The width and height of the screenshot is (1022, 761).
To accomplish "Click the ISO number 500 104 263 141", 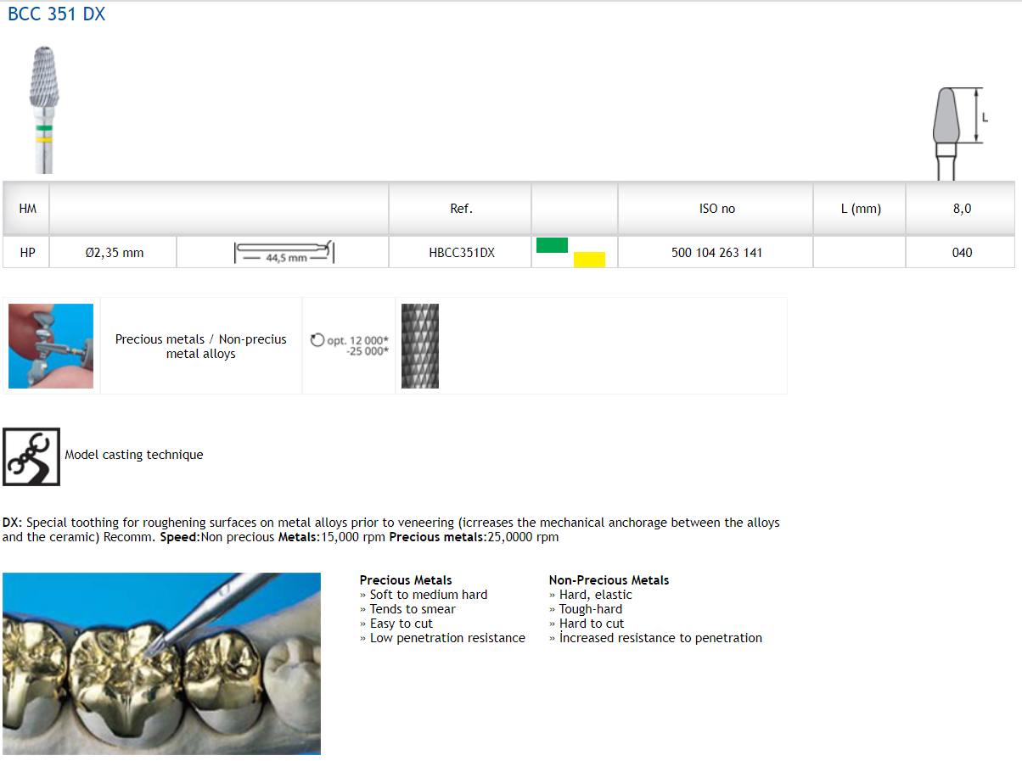I will click(716, 253).
